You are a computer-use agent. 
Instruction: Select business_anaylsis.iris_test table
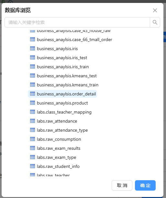(59, 58)
